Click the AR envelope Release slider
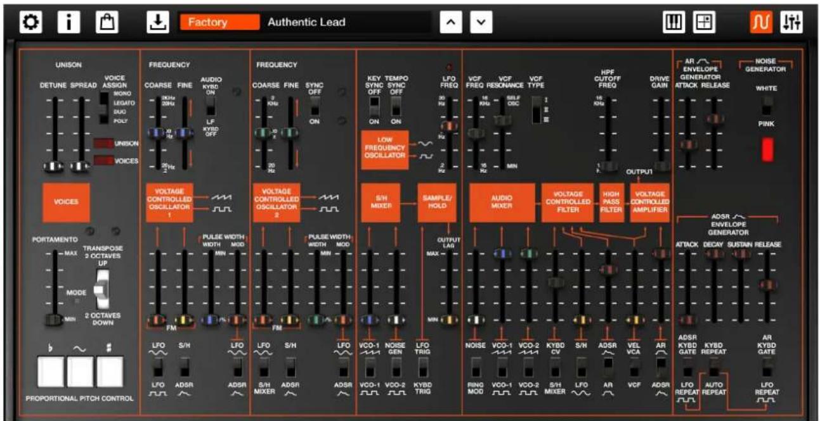Screen dimensions: 820x421 [x=714, y=119]
